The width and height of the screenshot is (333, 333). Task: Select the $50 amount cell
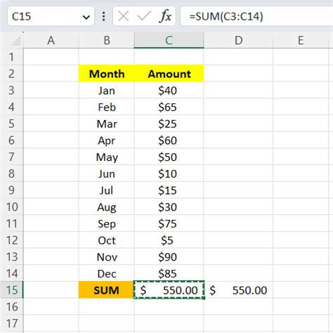pyautogui.click(x=169, y=157)
